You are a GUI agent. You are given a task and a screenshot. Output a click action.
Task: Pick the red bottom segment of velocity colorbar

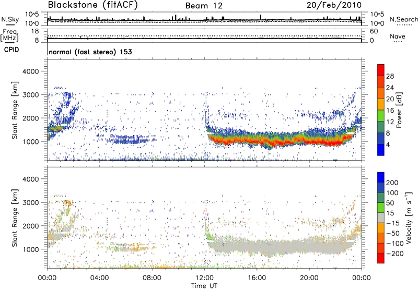coord(381,258)
